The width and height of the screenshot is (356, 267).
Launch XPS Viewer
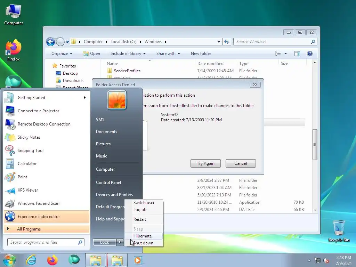tap(46, 190)
